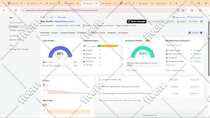The image size is (210, 118).
Task: Switch to the Overview tab
Action: tap(45, 33)
